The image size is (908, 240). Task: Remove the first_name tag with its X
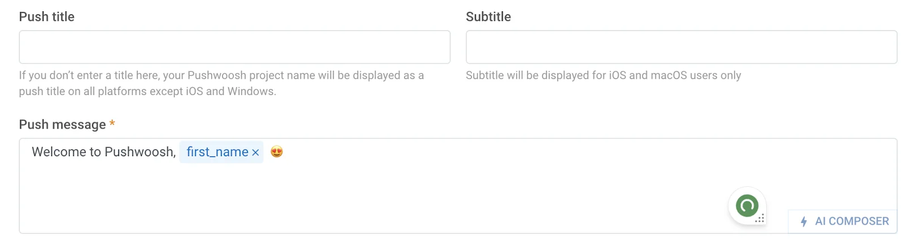[x=255, y=152]
